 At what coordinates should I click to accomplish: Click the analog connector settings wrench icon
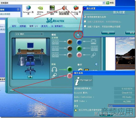(78, 35)
